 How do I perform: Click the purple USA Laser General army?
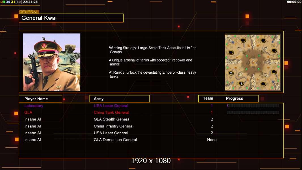111,106
